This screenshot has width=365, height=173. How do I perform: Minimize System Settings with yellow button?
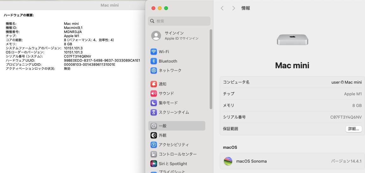click(x=160, y=8)
